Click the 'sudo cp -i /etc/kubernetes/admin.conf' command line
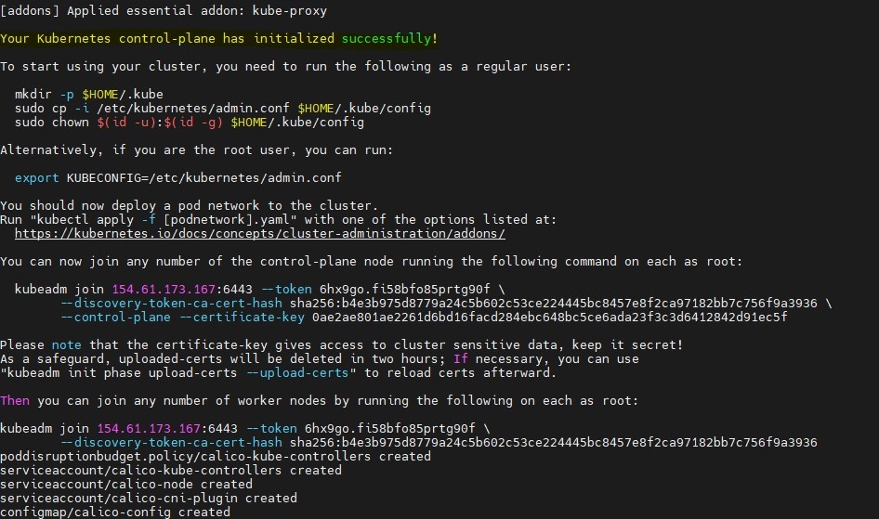 [223, 108]
